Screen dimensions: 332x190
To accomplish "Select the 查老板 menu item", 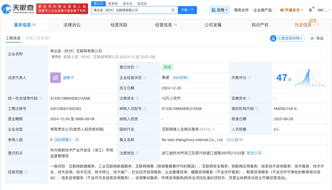I will click(x=113, y=3).
